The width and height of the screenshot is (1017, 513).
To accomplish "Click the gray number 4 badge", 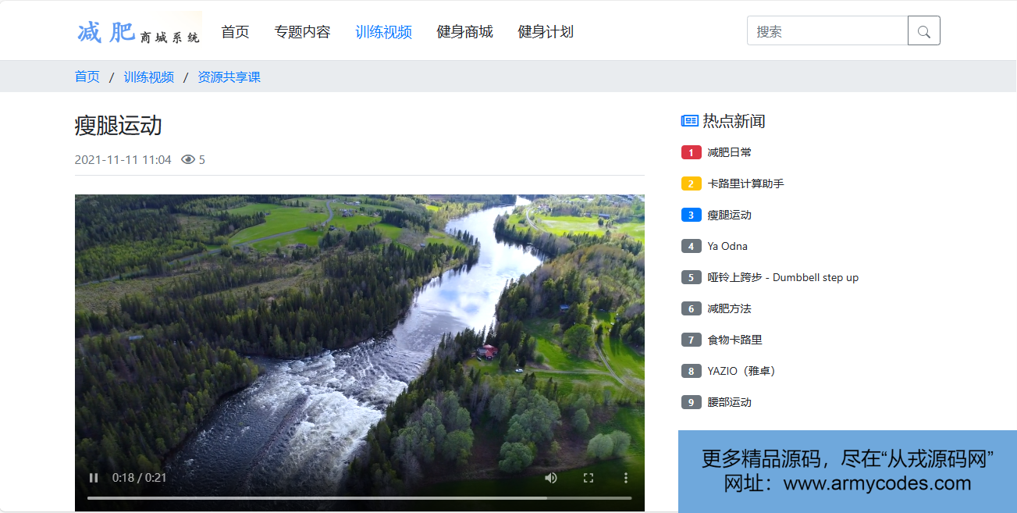I will pyautogui.click(x=692, y=246).
